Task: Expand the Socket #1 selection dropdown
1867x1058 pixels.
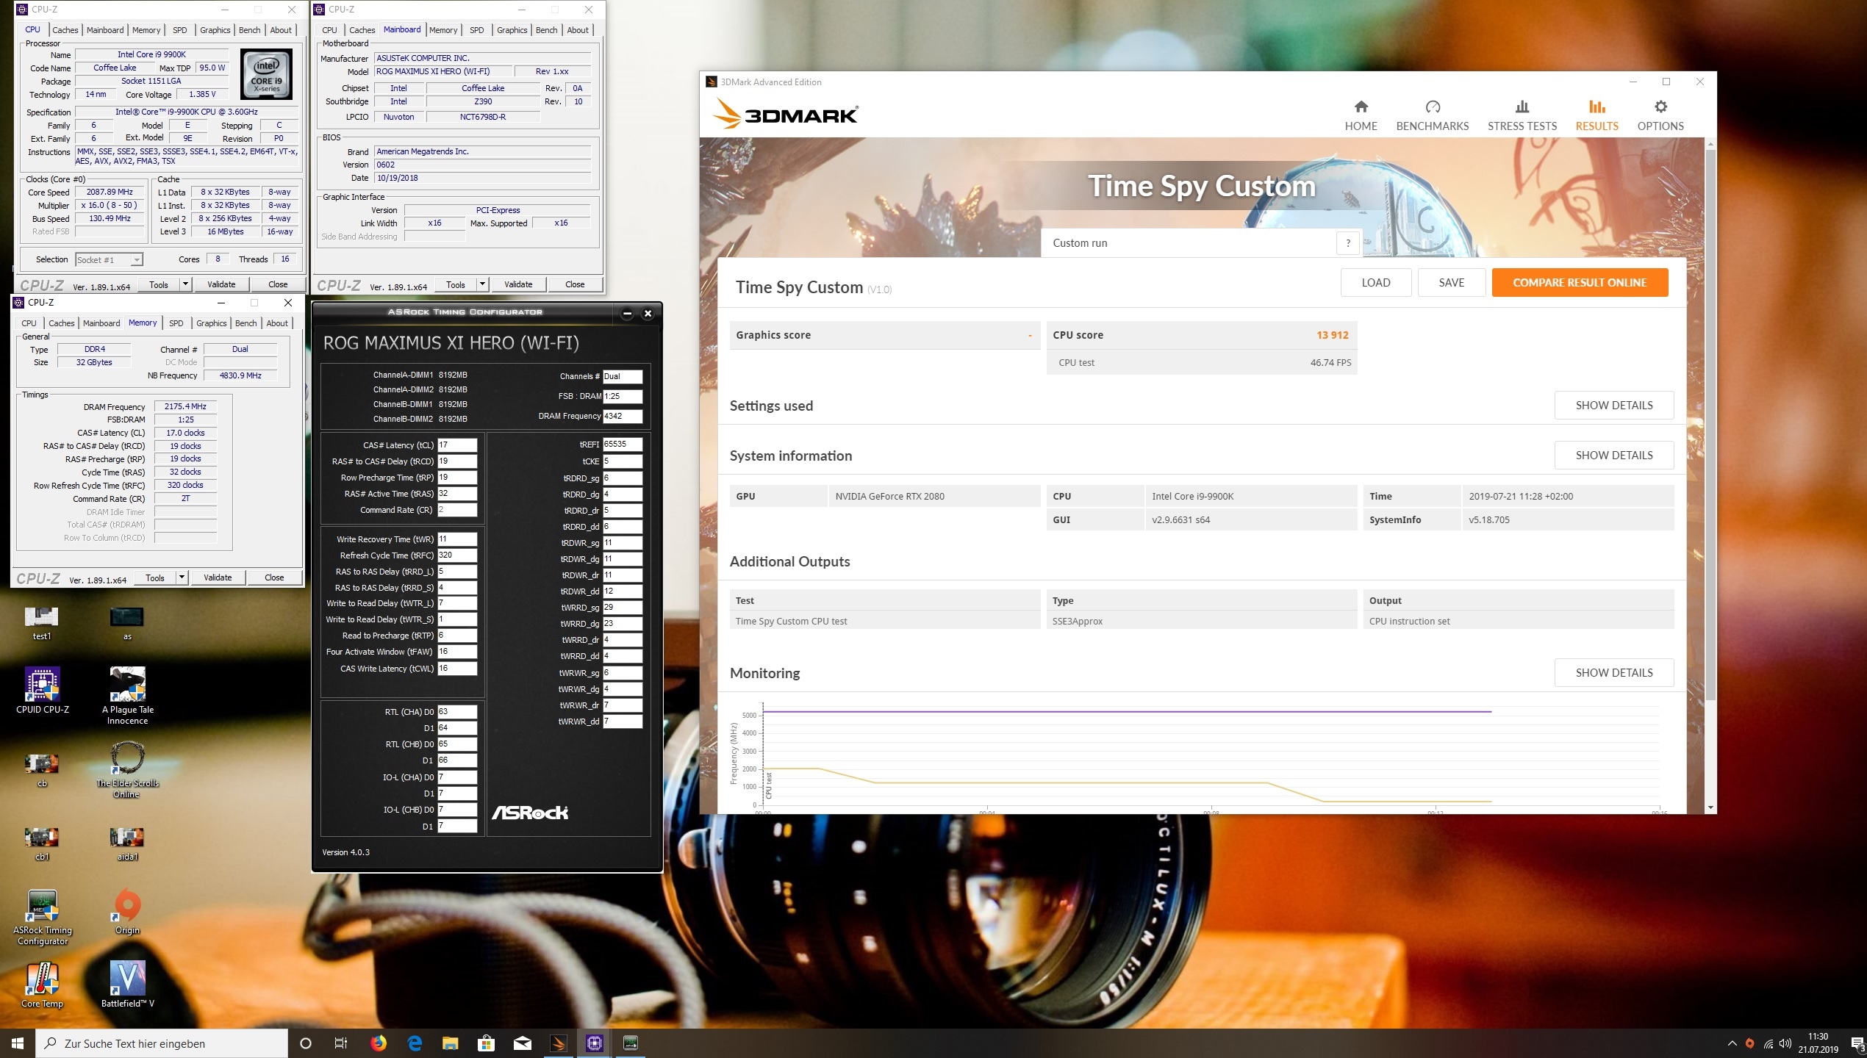Action: (x=137, y=260)
